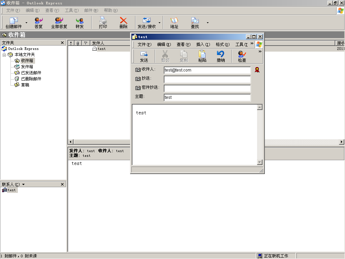The width and height of the screenshot is (345, 259).
Task: Open the 联系人 dropdown arrow
Action: (x=23, y=184)
